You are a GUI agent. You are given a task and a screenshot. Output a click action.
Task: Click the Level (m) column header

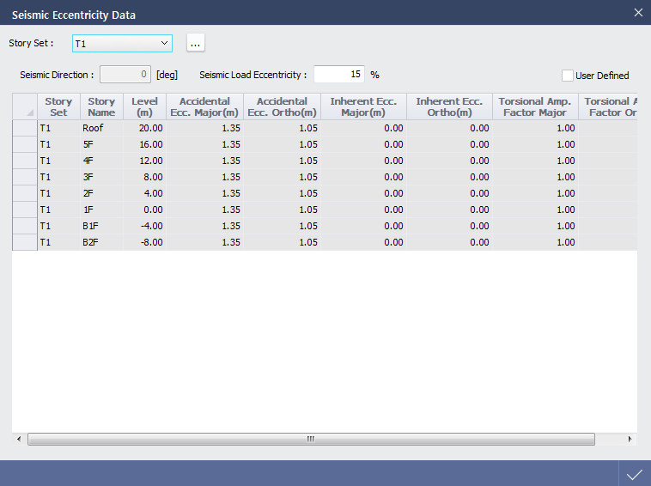tap(144, 107)
